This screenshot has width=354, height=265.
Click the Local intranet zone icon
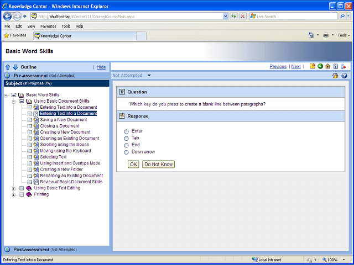tap(254, 259)
